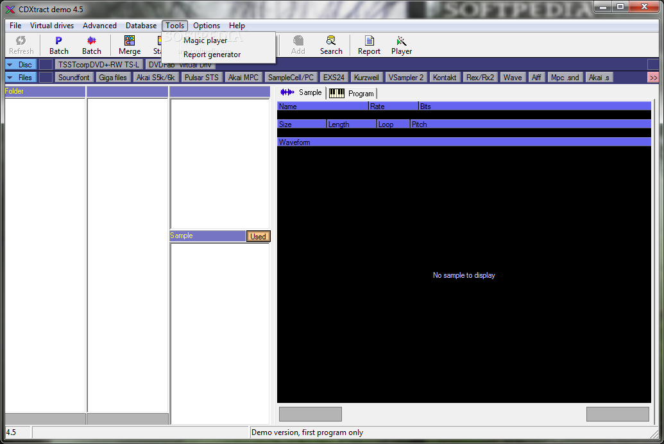Click the Loop column header

click(393, 124)
